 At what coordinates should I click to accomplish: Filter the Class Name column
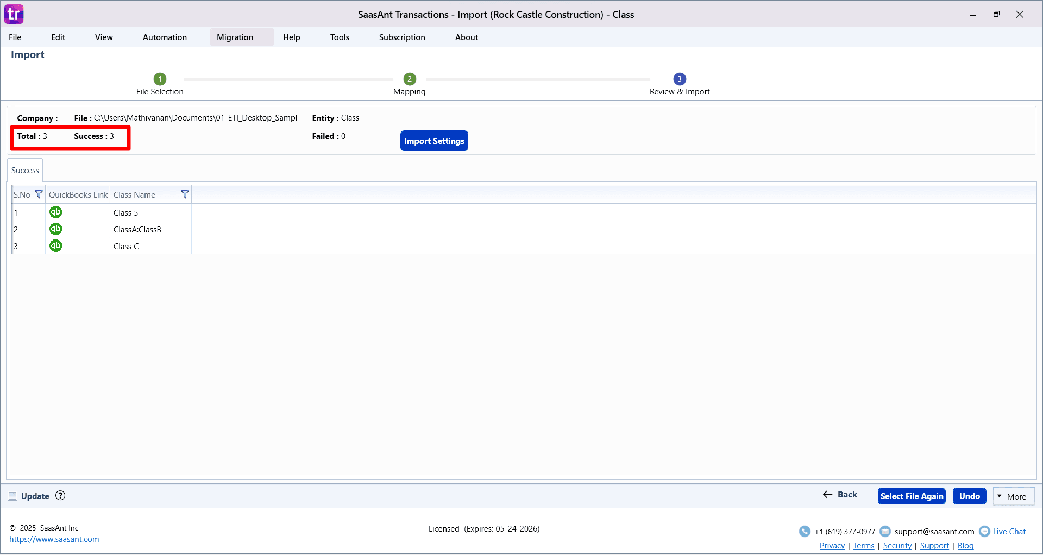[185, 194]
